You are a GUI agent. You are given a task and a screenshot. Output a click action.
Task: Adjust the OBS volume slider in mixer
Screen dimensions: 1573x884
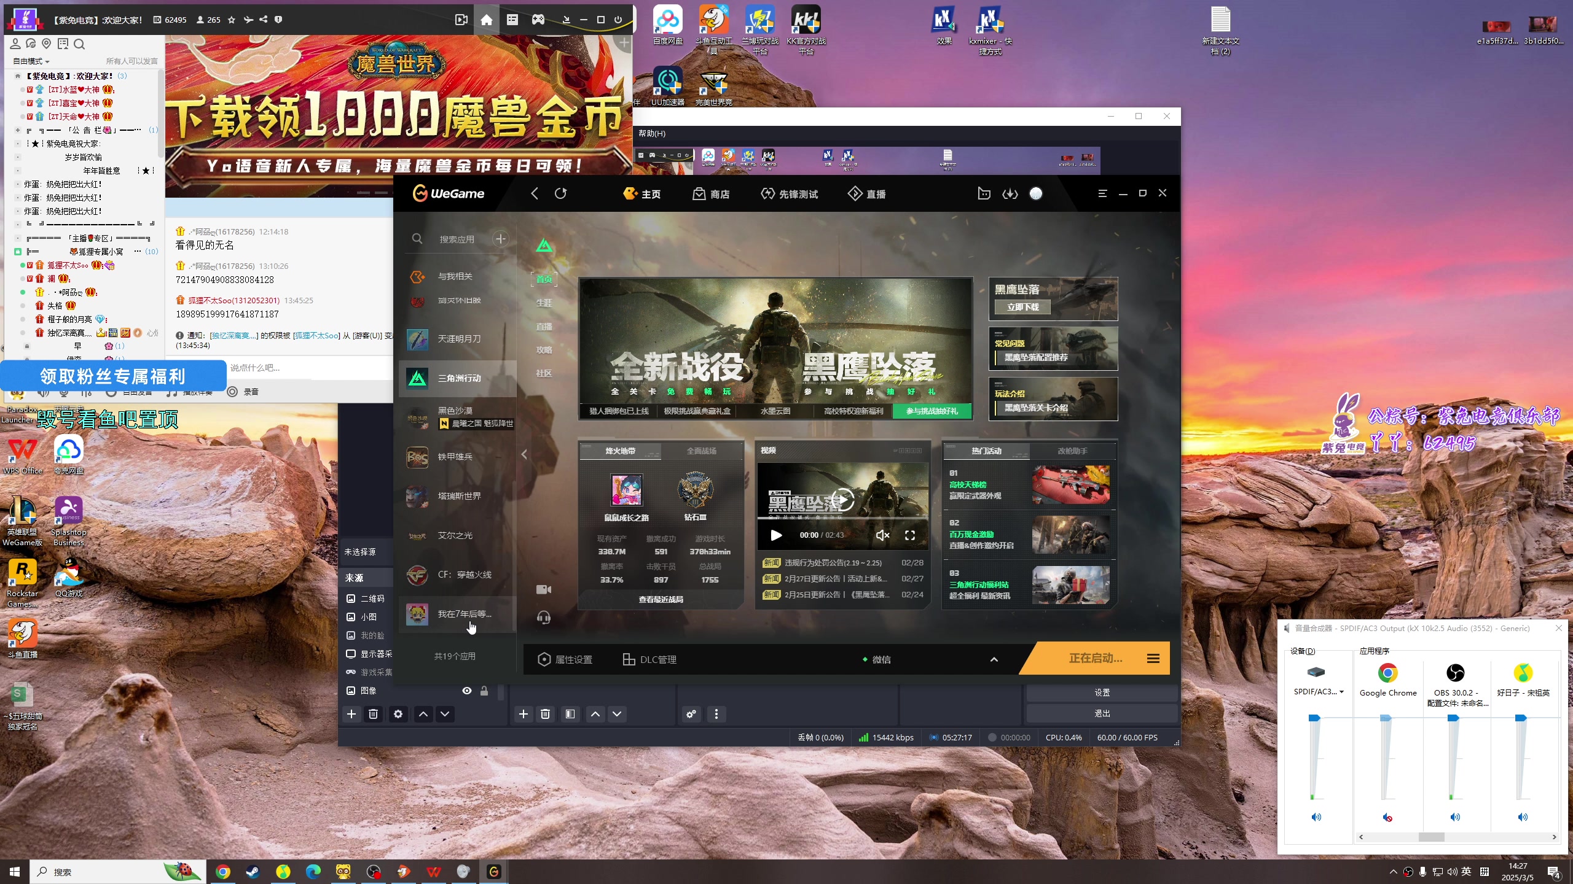click(x=1453, y=718)
